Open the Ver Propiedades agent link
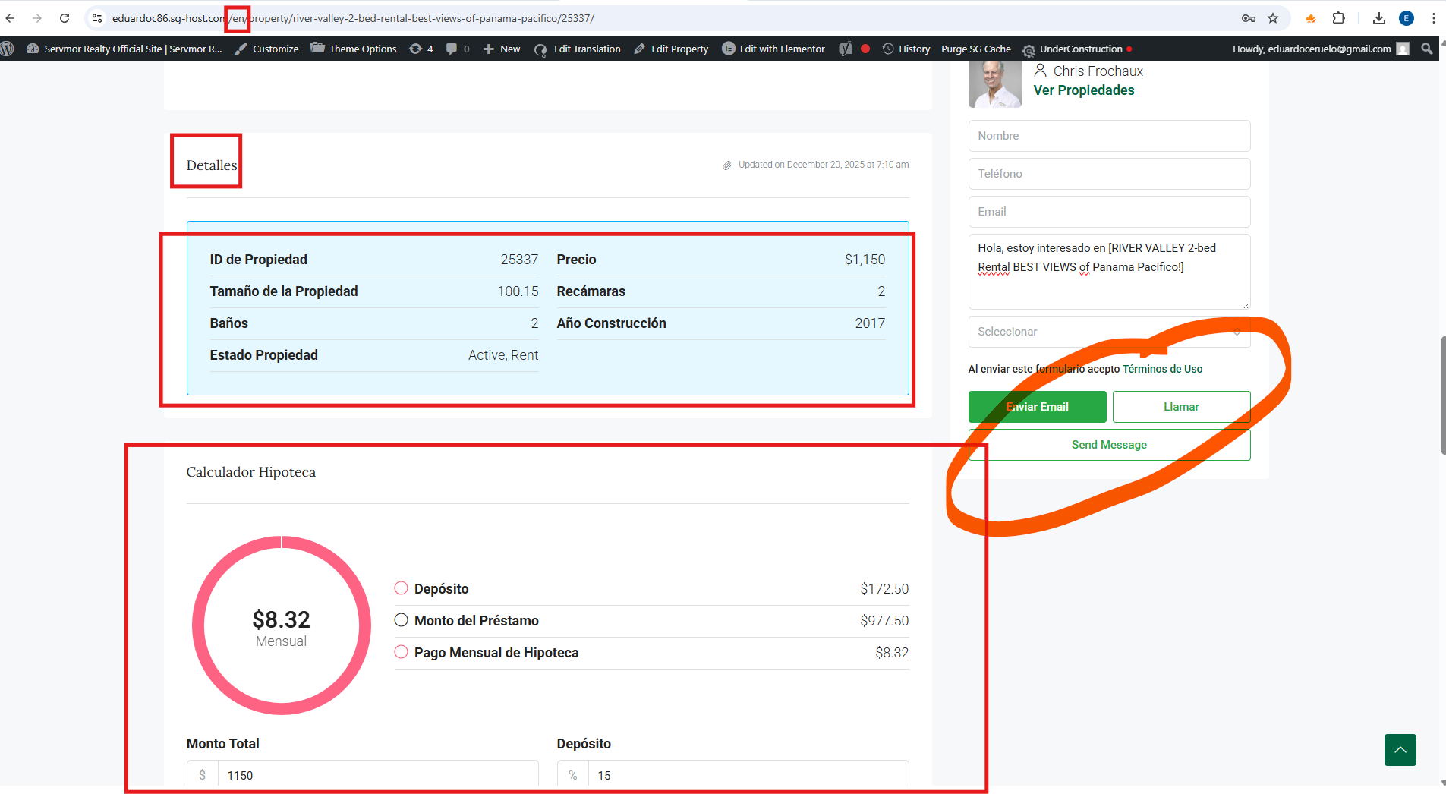The height and width of the screenshot is (794, 1446). pyautogui.click(x=1083, y=90)
